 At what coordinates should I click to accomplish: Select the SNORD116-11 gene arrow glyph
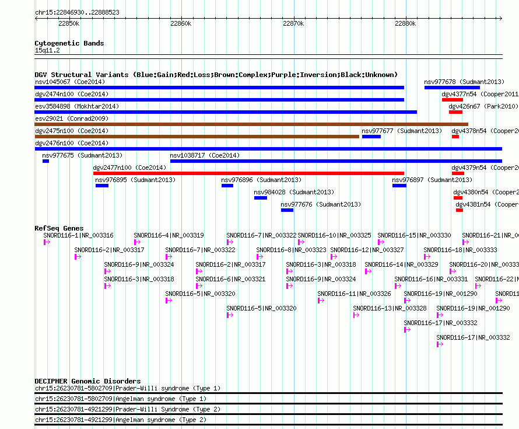coord(321,301)
